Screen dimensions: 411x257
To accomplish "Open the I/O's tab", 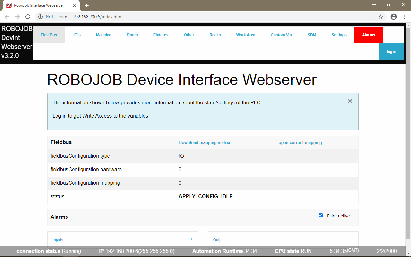I will 76,35.
